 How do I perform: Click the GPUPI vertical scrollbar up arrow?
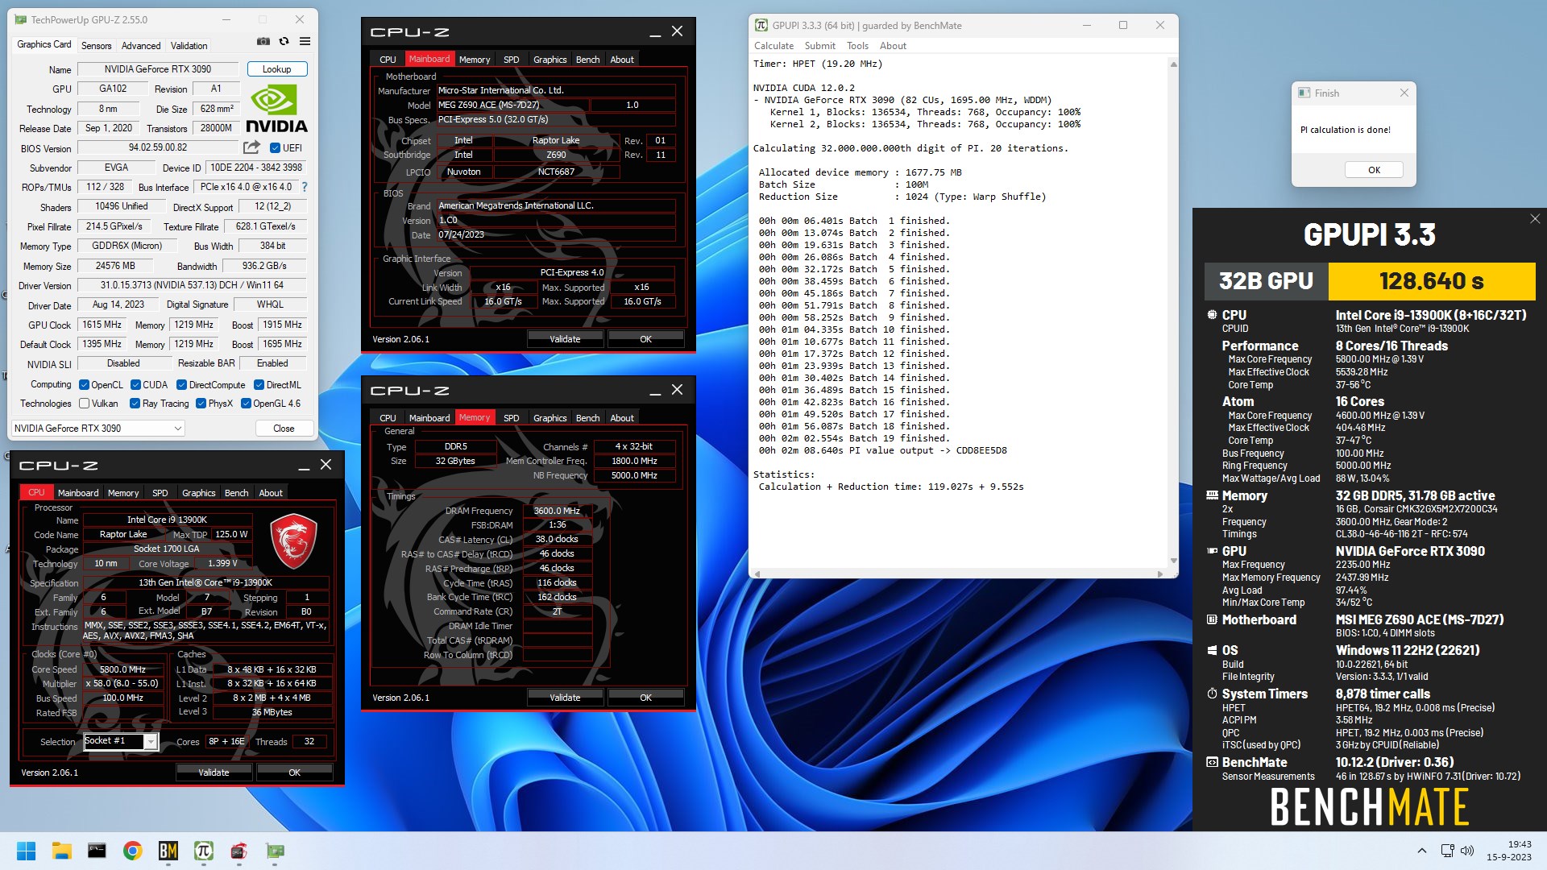coord(1173,64)
